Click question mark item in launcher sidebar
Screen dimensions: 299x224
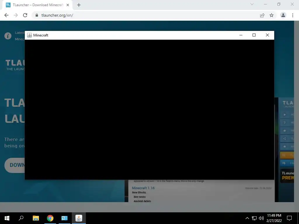pos(287,123)
